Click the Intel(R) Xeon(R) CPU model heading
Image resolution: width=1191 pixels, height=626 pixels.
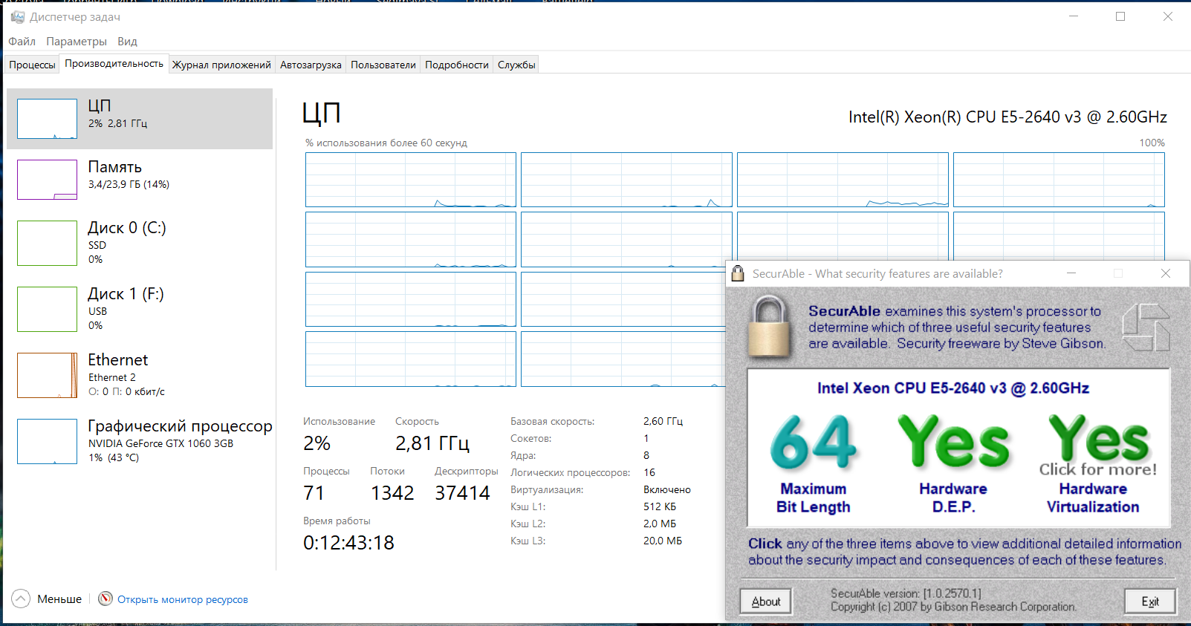[x=1007, y=117]
